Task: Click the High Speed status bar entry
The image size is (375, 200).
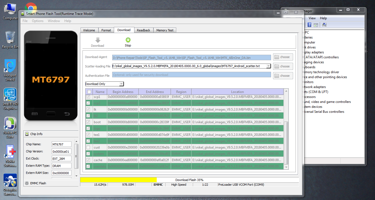Action: point(179,185)
